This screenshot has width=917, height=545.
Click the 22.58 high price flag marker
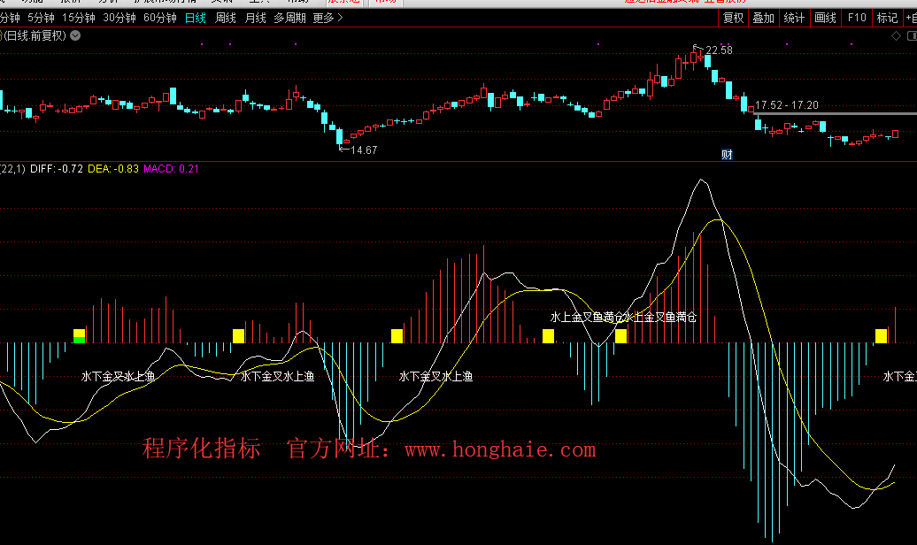715,50
